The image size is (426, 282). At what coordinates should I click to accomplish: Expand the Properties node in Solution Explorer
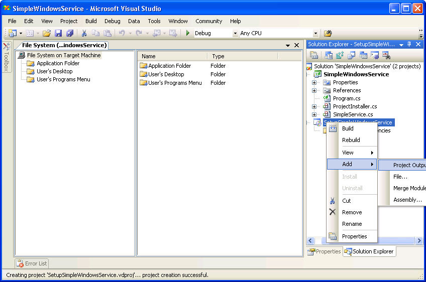314,82
